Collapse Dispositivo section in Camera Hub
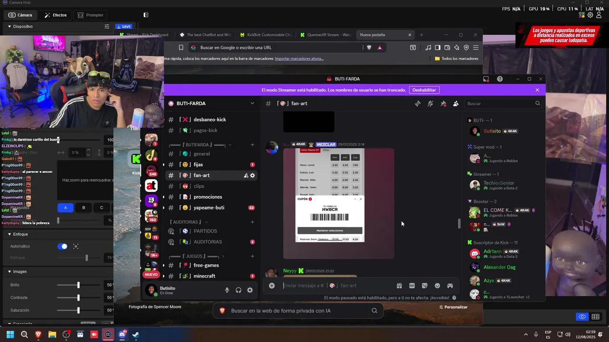The height and width of the screenshot is (342, 609). (x=9, y=27)
